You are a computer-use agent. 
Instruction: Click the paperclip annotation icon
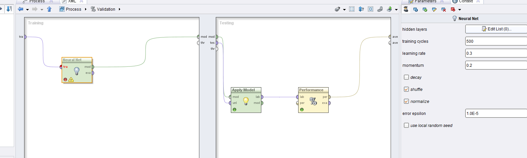click(380, 9)
